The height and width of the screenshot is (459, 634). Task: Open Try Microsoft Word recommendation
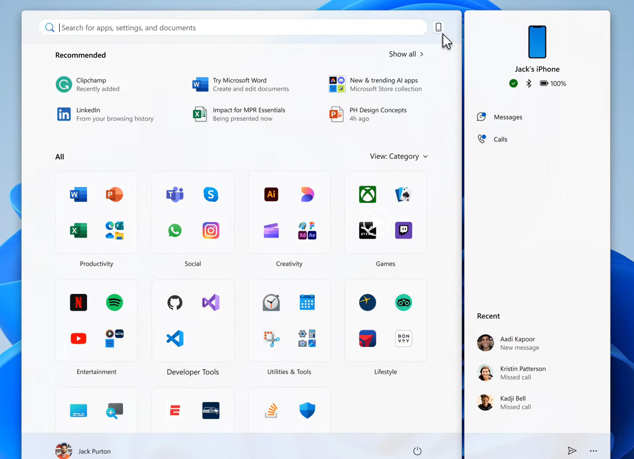[x=241, y=84]
